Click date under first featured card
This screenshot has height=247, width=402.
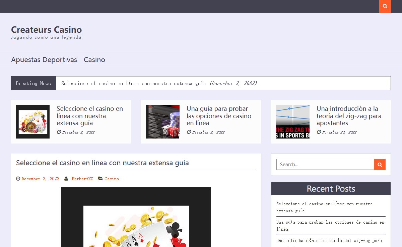coord(78,132)
